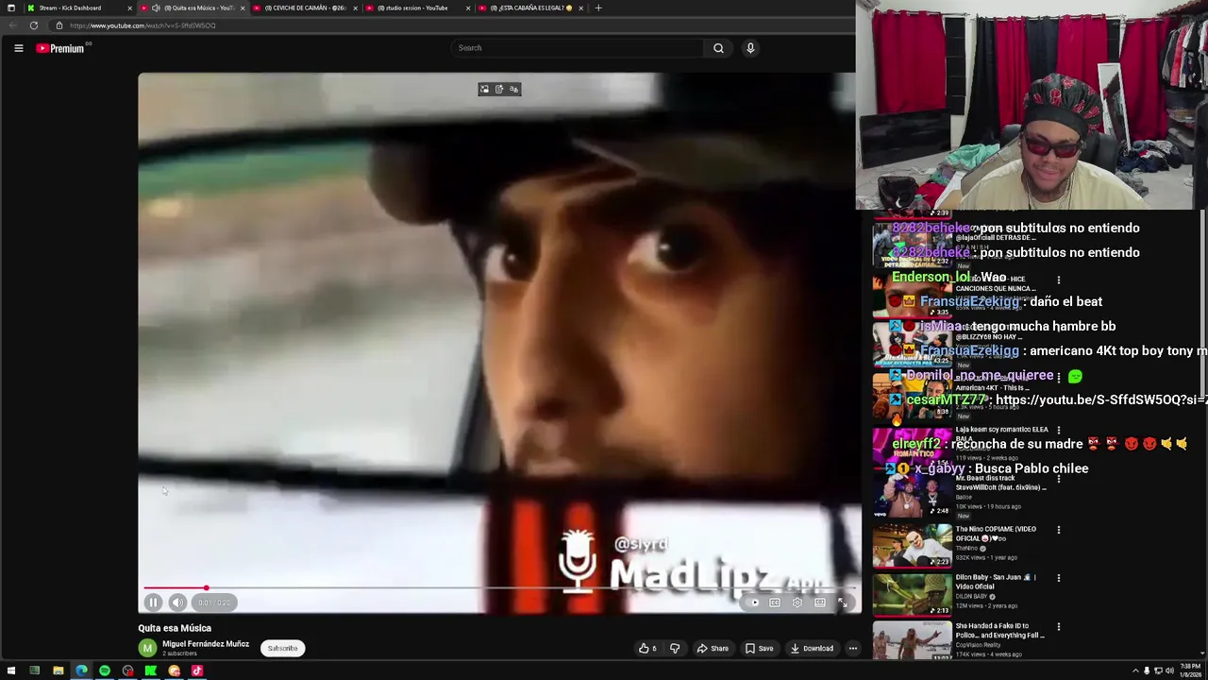Open options for She Handed a Fake ID video
This screenshot has height=680, width=1208.
(x=1058, y=627)
